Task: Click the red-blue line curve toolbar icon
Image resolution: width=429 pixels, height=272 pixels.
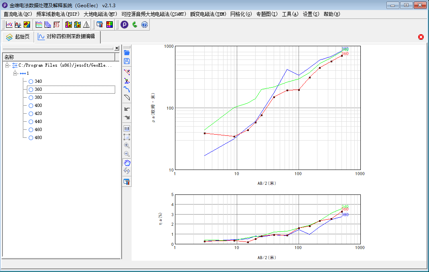Action: [9, 25]
